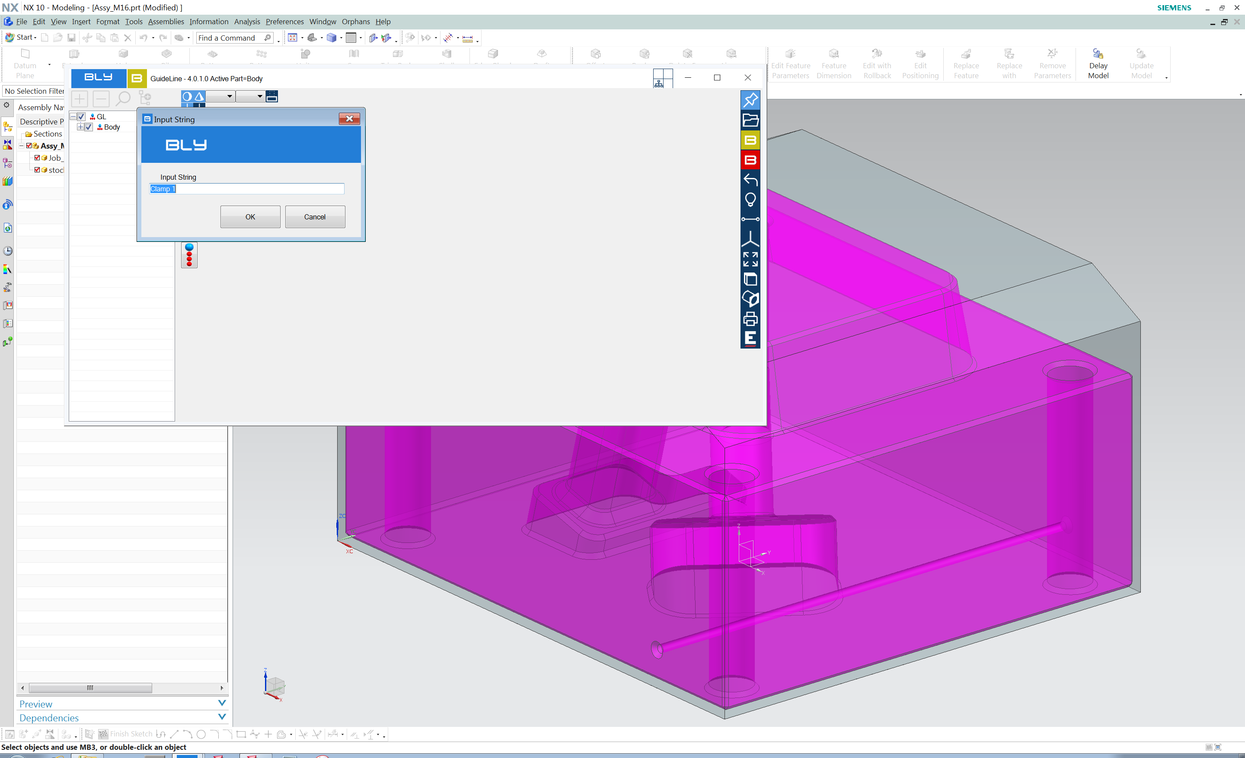1245x758 pixels.
Task: Open the Orphans menu
Action: [356, 22]
